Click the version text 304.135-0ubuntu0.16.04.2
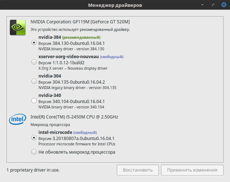This screenshot has width=230, height=182. coord(79,82)
